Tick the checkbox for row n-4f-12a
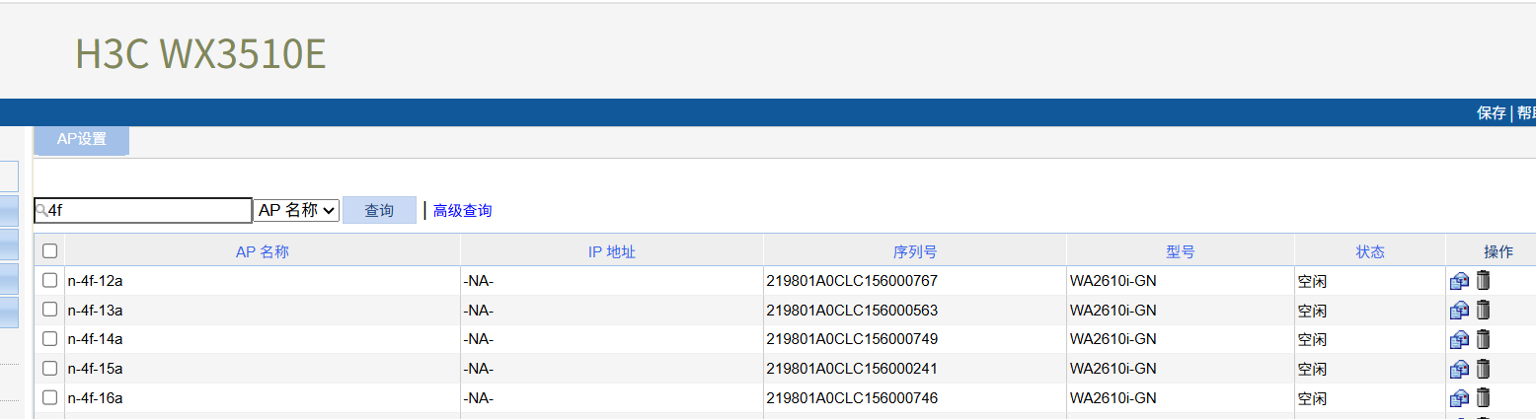The image size is (1536, 419). coord(50,280)
